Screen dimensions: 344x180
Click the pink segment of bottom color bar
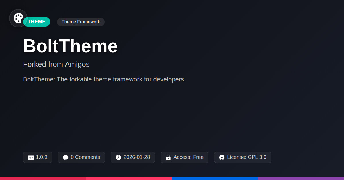pos(129,178)
